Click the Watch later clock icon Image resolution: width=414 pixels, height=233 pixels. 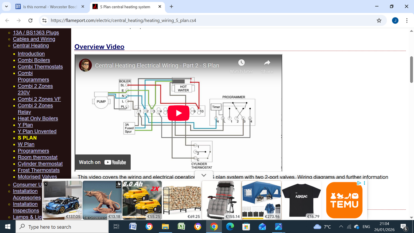click(241, 63)
